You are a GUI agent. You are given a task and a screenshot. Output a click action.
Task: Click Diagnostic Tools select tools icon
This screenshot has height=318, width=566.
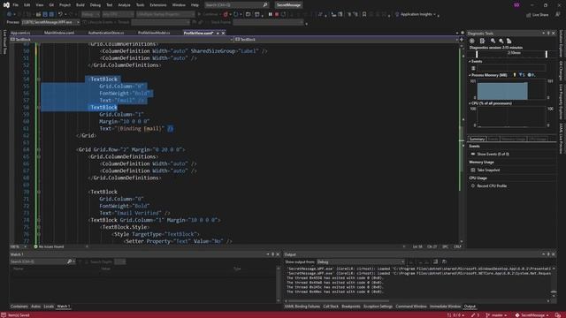[482, 41]
